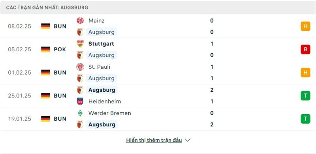Viewport: 316px width, 154px height.
Task: Click the red B result badge
Action: tap(305, 49)
